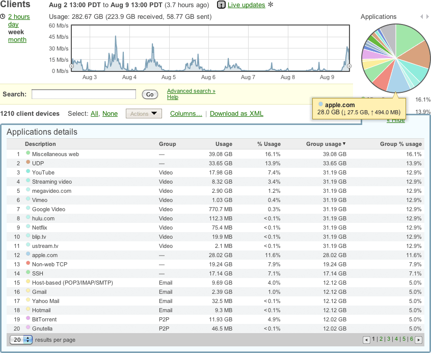Click the left graph range handle
431x353 pixels.
coord(71,66)
